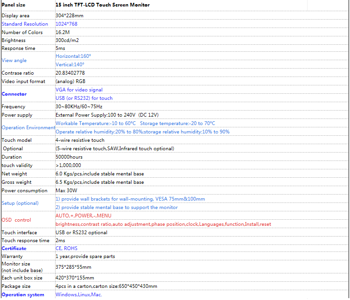Click the '1024*768' resolution value

[x=67, y=24]
